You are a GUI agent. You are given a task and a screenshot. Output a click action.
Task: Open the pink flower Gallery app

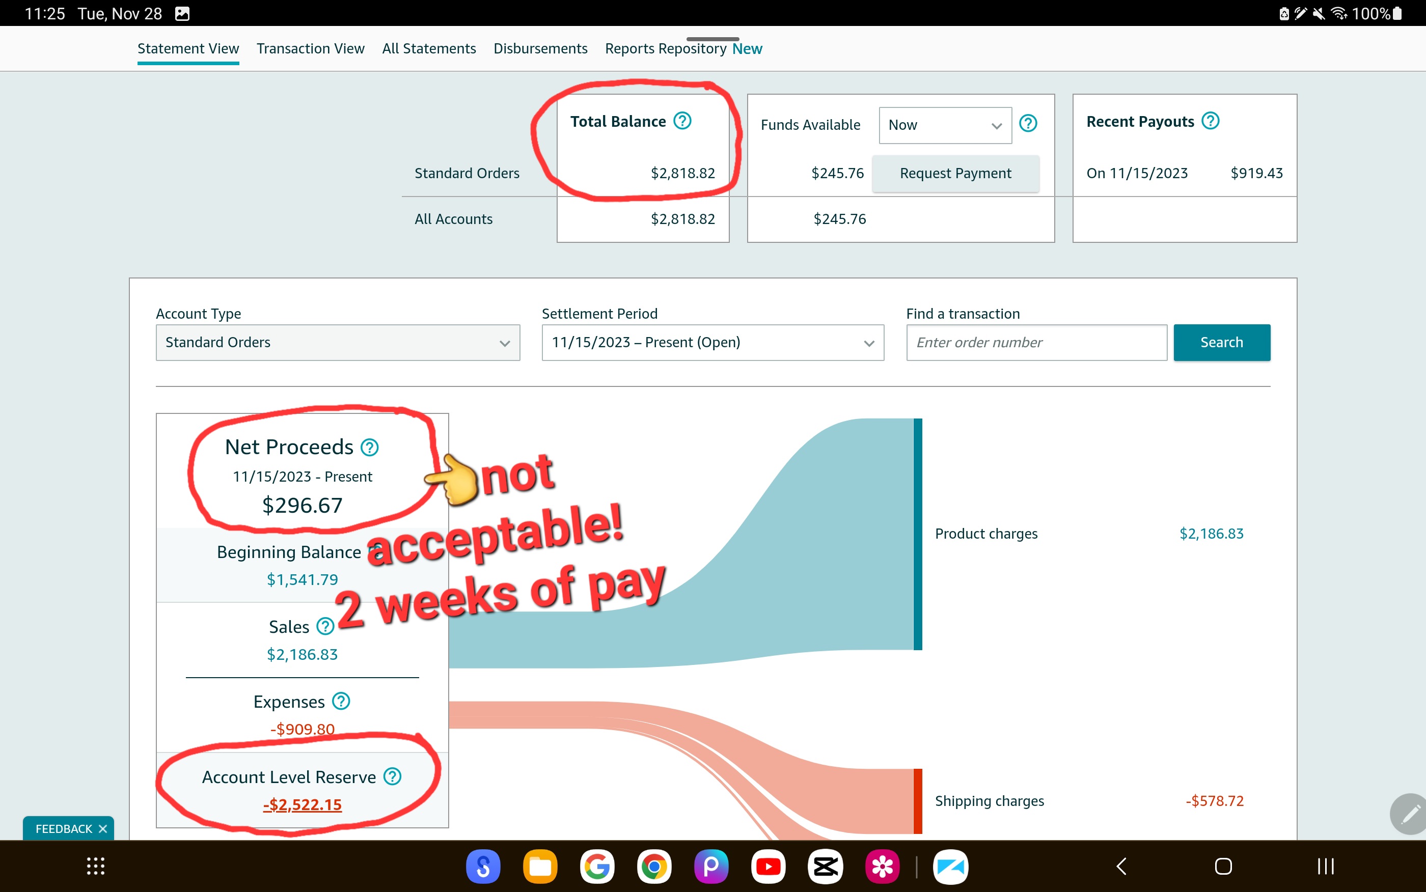[x=882, y=867]
